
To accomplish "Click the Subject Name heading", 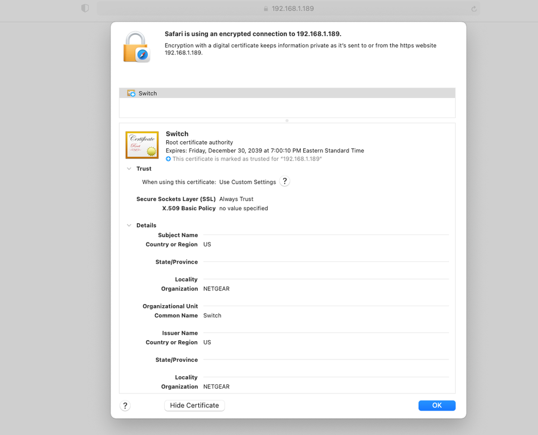I will tap(178, 235).
